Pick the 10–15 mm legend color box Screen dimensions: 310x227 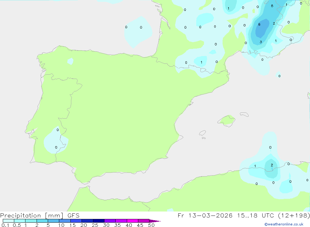click(65, 221)
